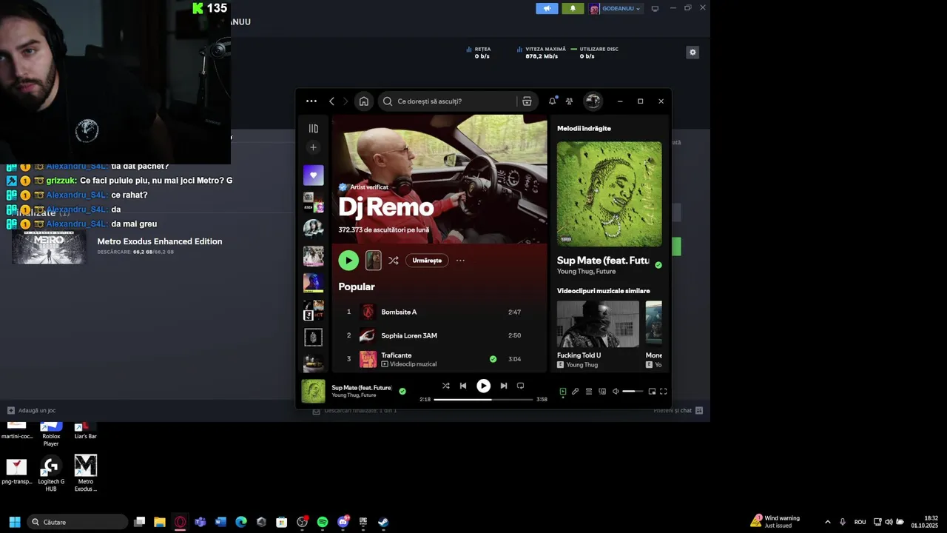
Task: Enter Spotify full screen mode
Action: [x=664, y=392]
